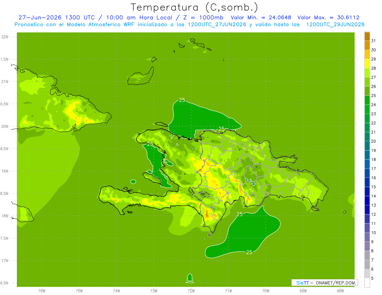Click the longitude axis label '73W'

(154, 291)
